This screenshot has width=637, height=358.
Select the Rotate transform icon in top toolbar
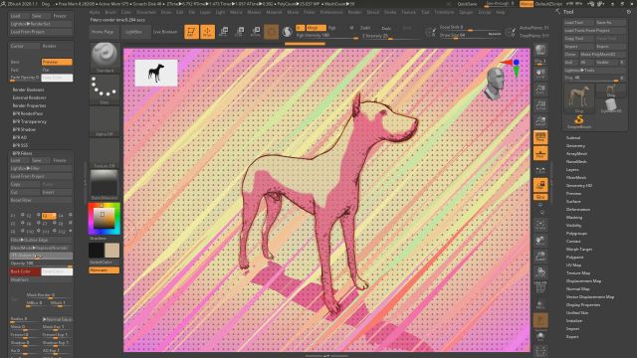[x=256, y=32]
